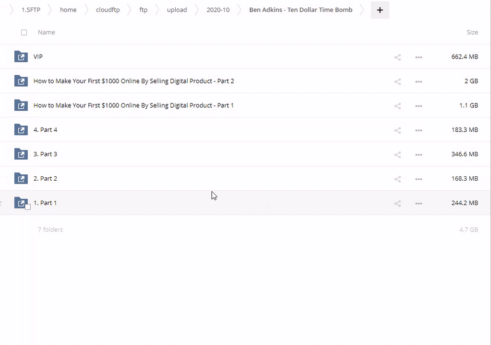Click the share icon for VIP folder
Viewport: 491px width, 345px height.
tap(397, 57)
